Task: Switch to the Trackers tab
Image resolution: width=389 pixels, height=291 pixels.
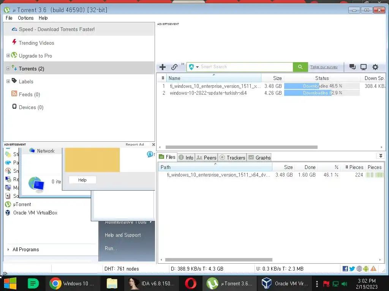Action: [x=232, y=157]
